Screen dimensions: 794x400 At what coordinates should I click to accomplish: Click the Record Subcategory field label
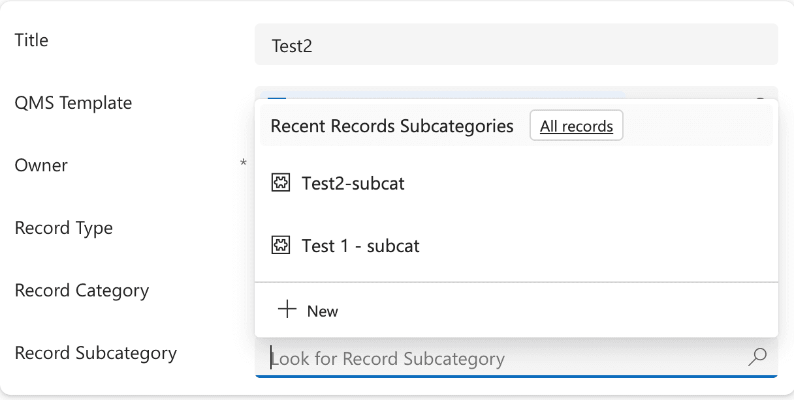click(96, 353)
